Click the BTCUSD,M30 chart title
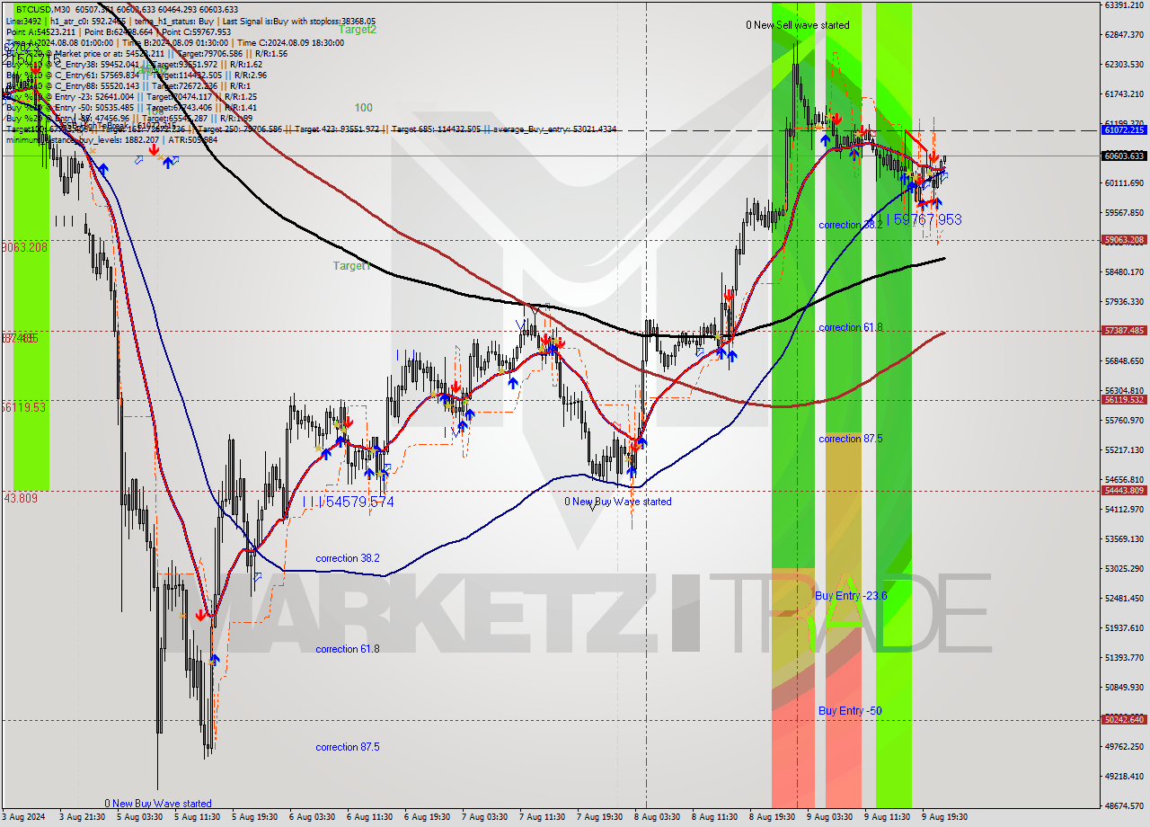Image resolution: width=1150 pixels, height=827 pixels. [x=44, y=8]
